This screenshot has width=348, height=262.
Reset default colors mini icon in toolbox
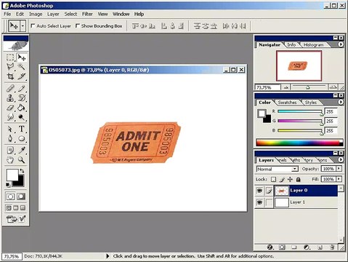(8, 185)
